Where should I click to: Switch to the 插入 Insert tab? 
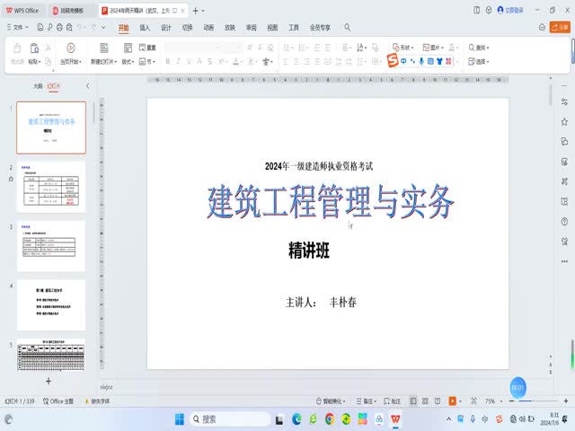[x=145, y=28]
